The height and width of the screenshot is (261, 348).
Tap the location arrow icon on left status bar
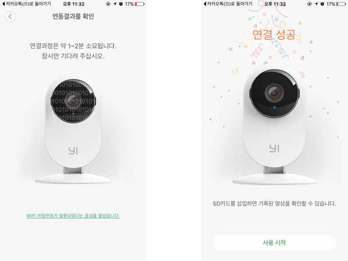click(x=115, y=4)
